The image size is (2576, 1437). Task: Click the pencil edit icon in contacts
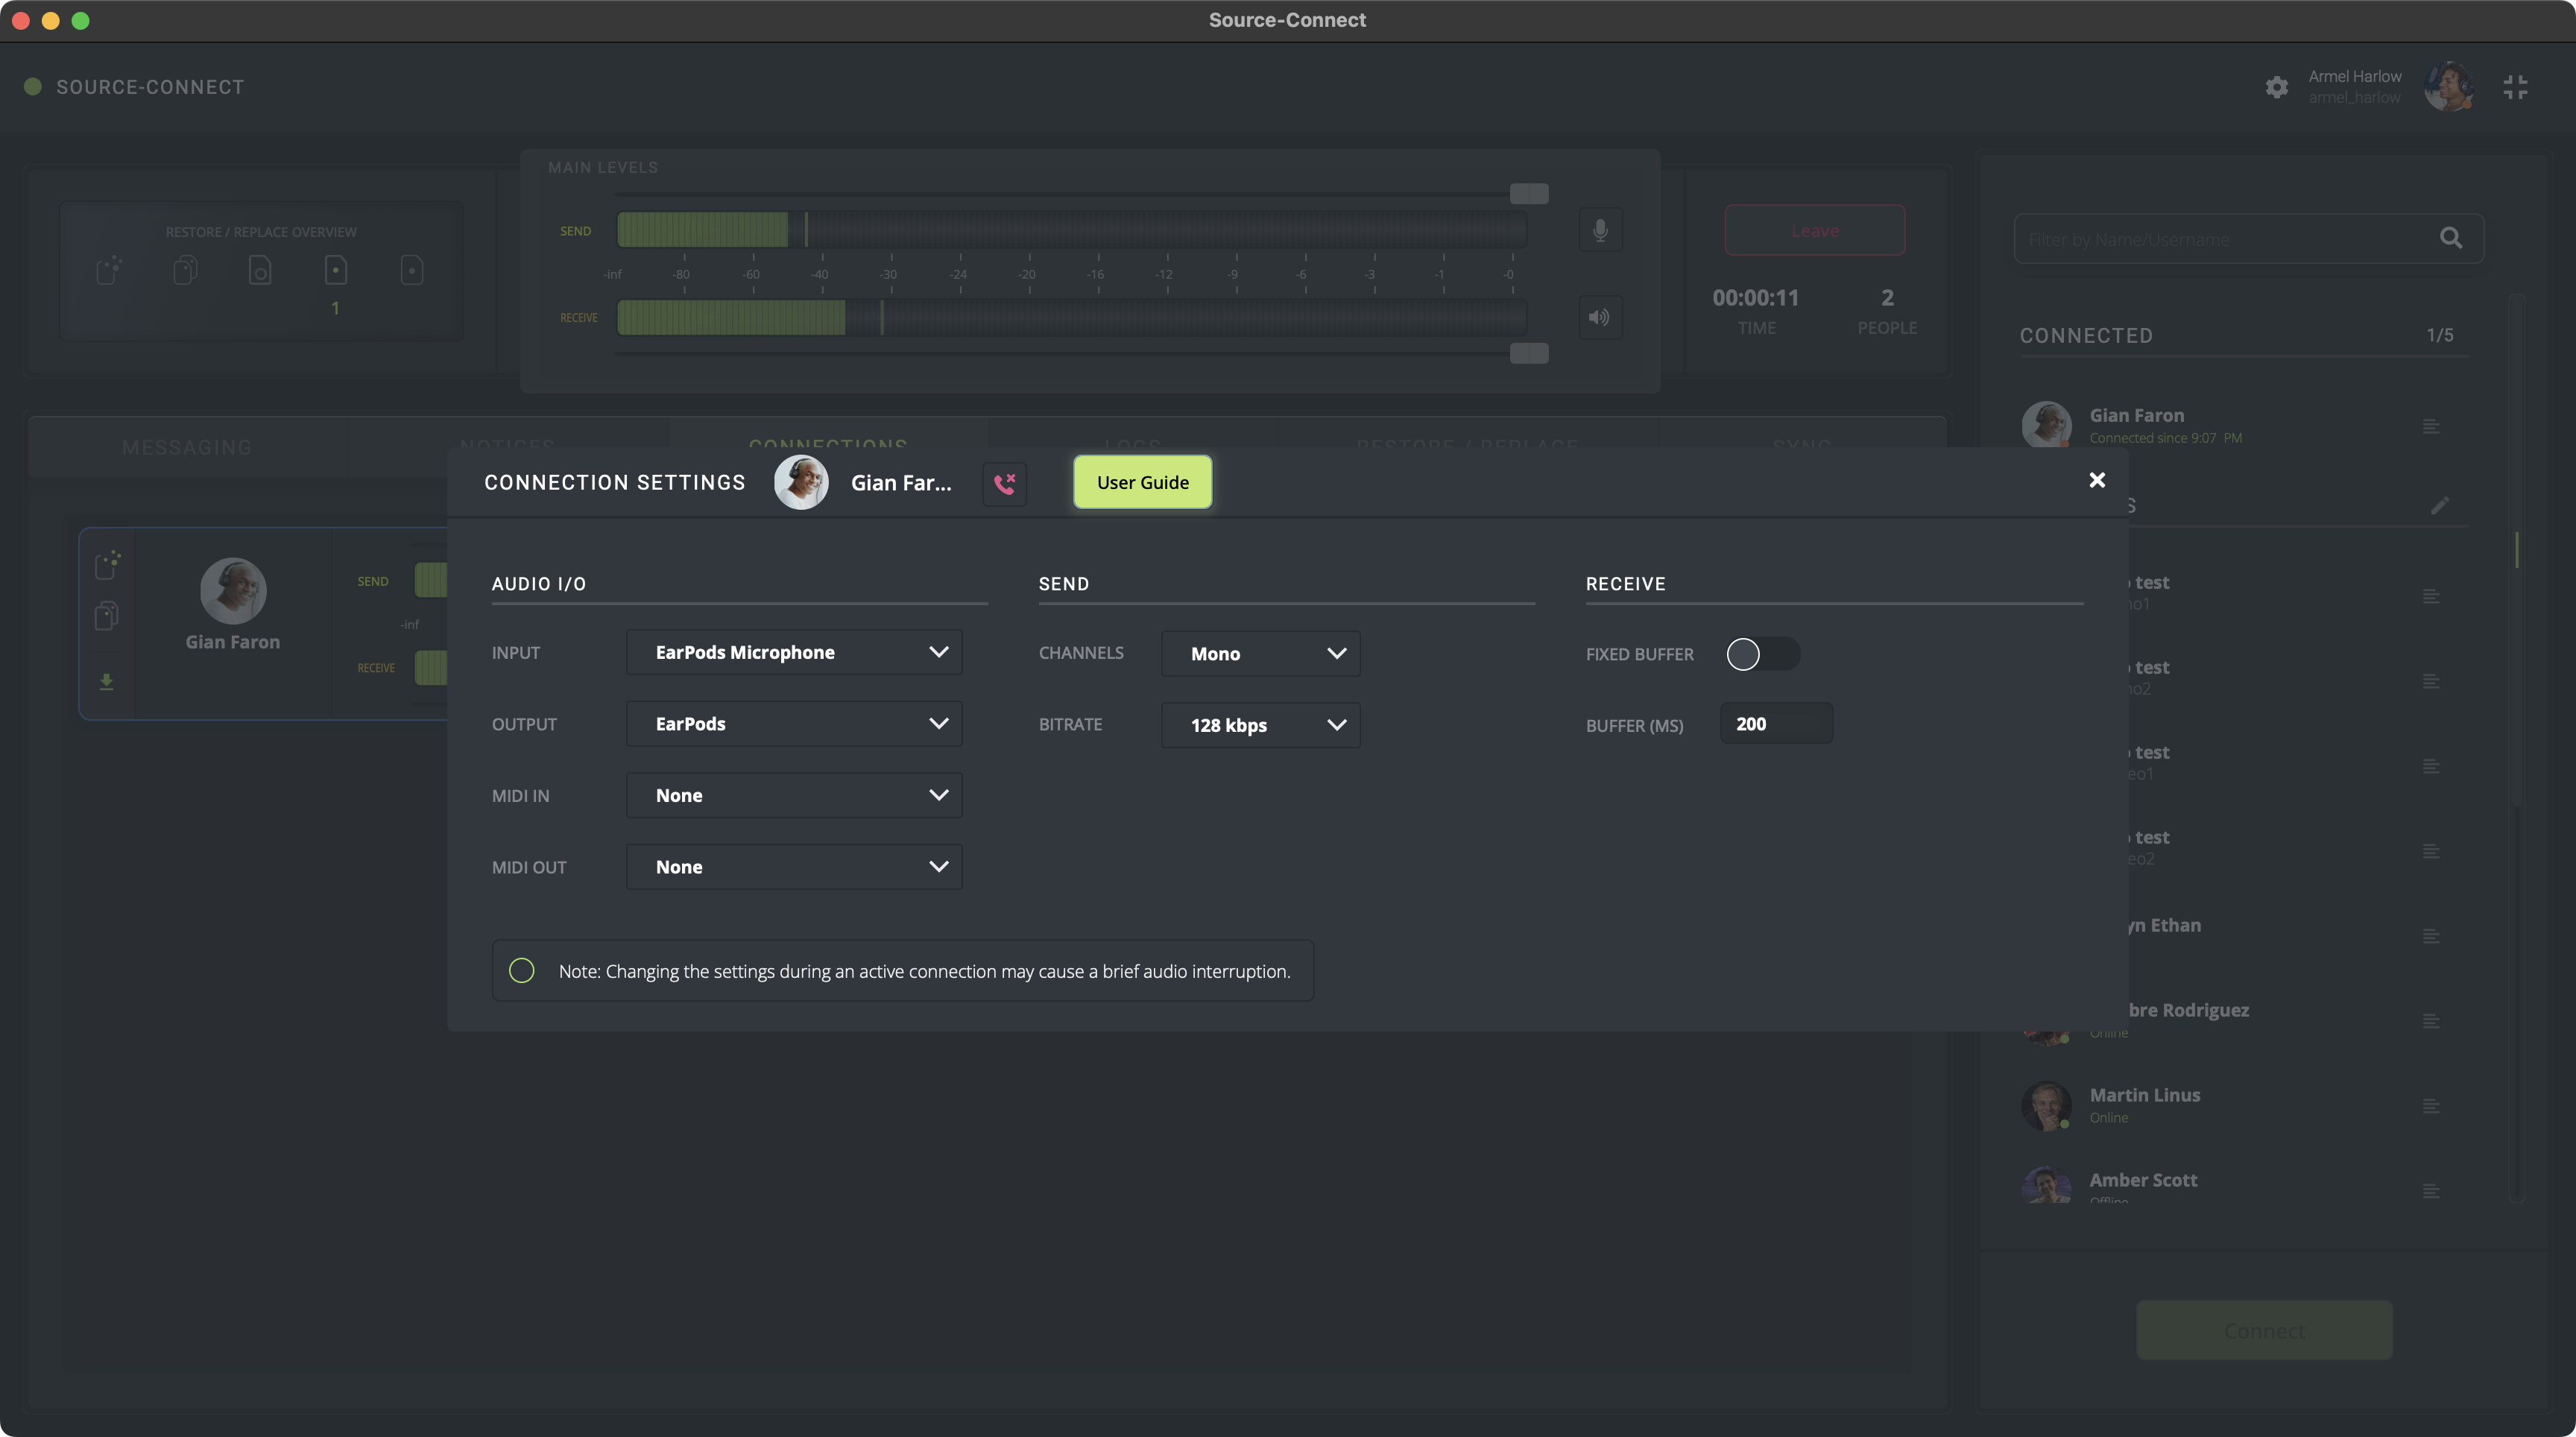pyautogui.click(x=2439, y=505)
